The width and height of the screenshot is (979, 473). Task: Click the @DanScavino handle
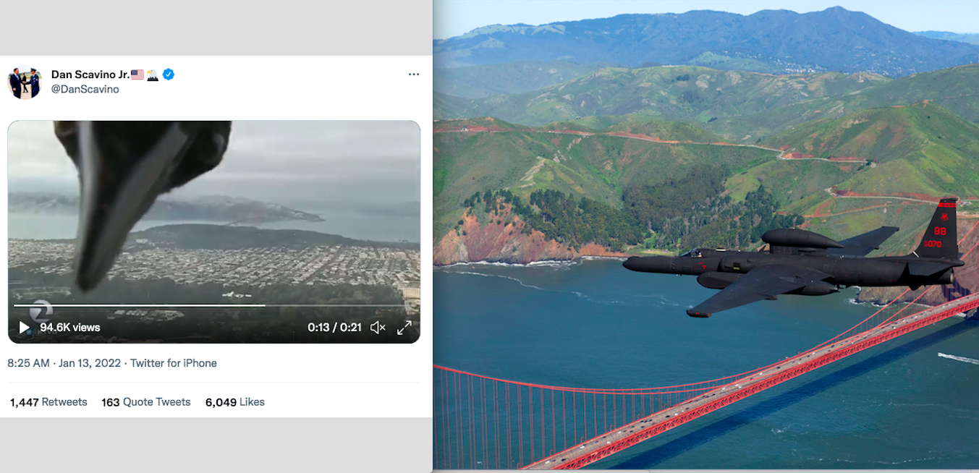click(x=85, y=89)
